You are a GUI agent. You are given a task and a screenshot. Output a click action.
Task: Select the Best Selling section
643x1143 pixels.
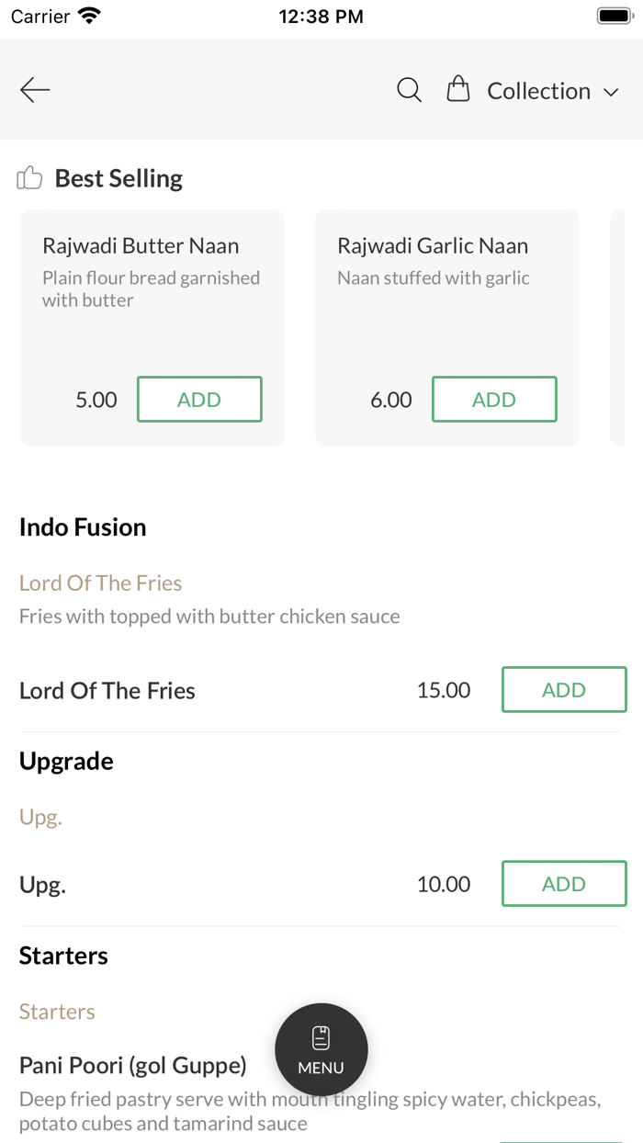(118, 177)
